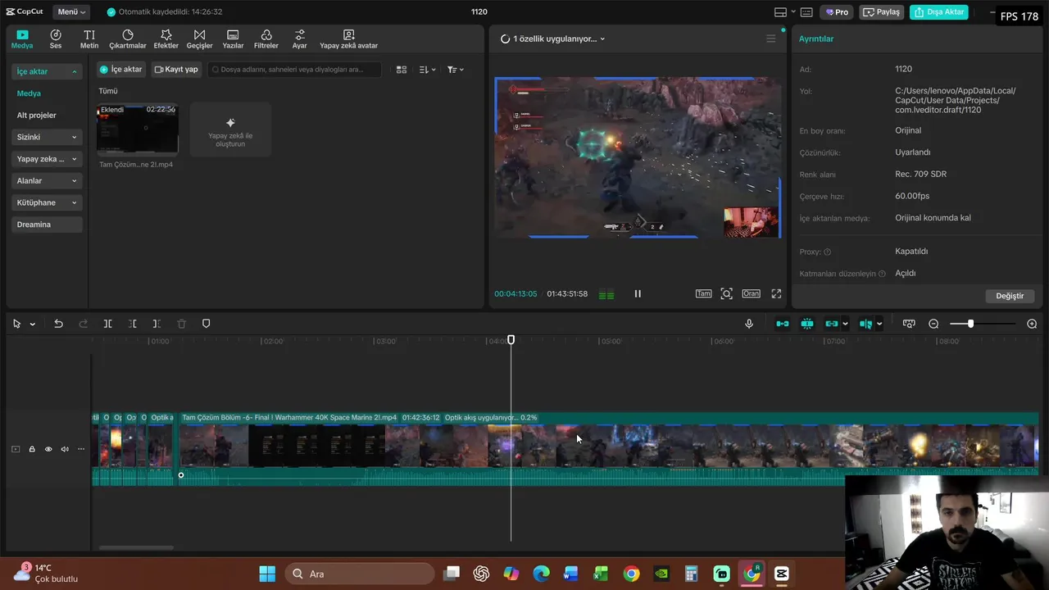Toggle main track magnet
The image size is (1049, 590).
pos(783,324)
